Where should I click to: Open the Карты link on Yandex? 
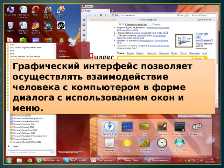130,53
